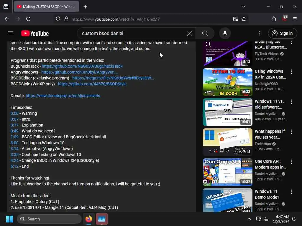Jump to 0:17 Explanation timecode
The width and height of the screenshot is (302, 226).
[x=14, y=125]
